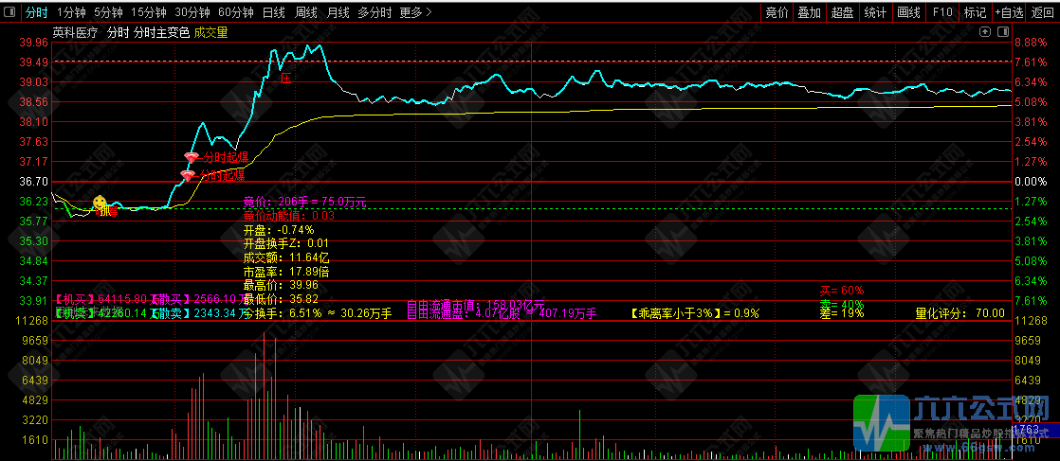1060x461 pixels.
Task: Open the 成交量 indicator selector
Action: pos(211,31)
